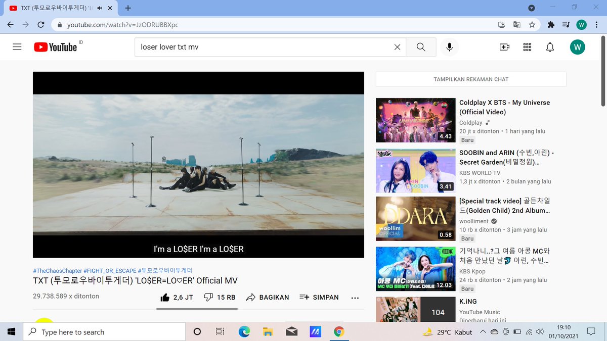Show hidden tray icons chevron
The image size is (607, 341).
(x=483, y=331)
